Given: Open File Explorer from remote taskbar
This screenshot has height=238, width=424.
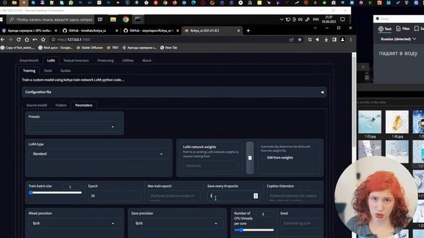Looking at the screenshot, I should [x=113, y=19].
